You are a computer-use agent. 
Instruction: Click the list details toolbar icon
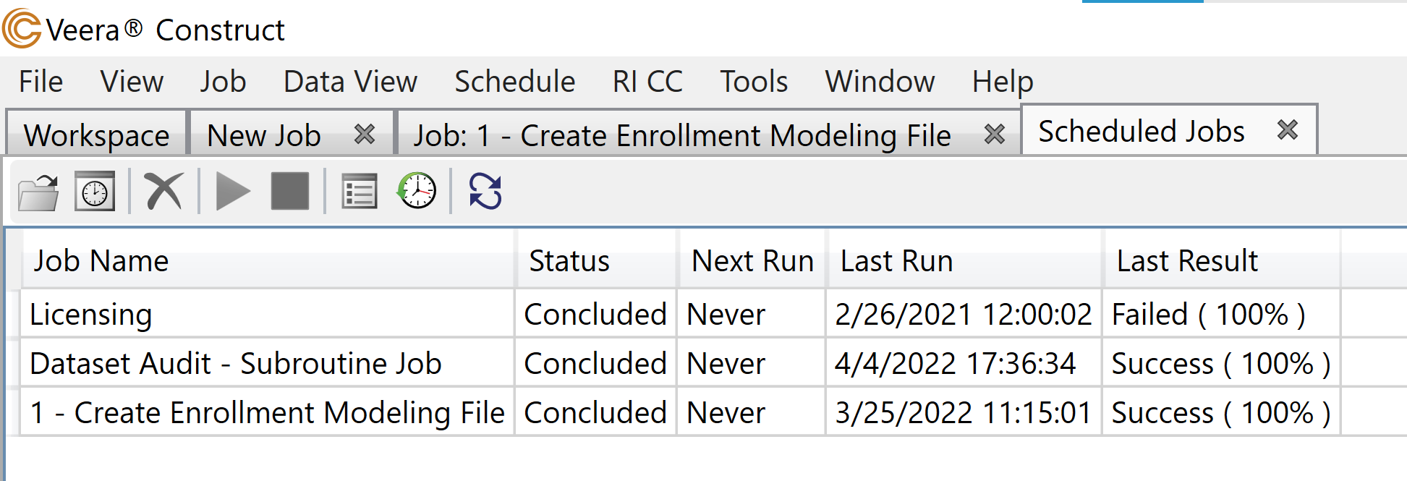[x=360, y=192]
